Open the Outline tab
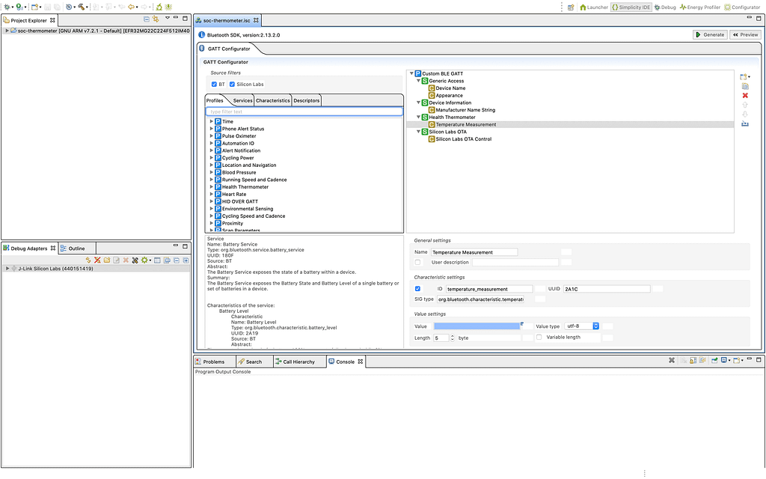Viewport: 766px width, 479px height. (x=76, y=248)
